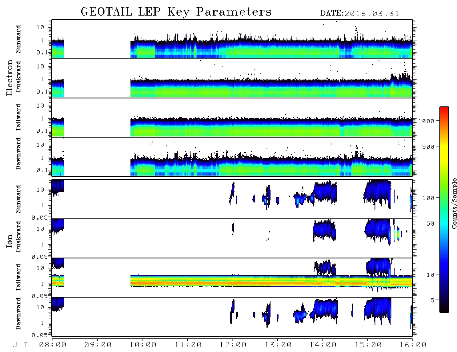Select the "08:00" time tick label
457x352 pixels.
click(53, 345)
